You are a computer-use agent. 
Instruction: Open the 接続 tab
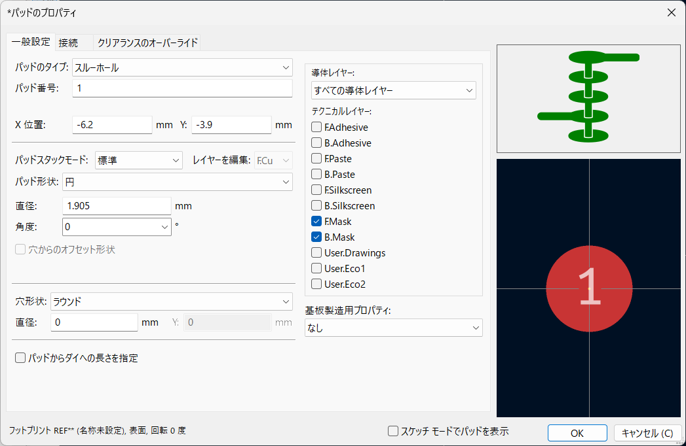[x=68, y=43]
